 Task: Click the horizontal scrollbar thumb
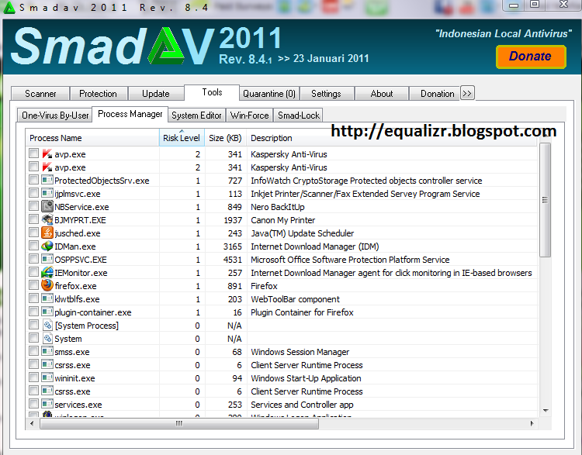(179, 423)
